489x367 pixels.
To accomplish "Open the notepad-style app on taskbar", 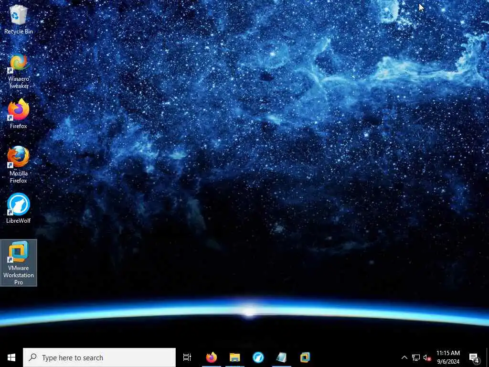I will coord(282,357).
